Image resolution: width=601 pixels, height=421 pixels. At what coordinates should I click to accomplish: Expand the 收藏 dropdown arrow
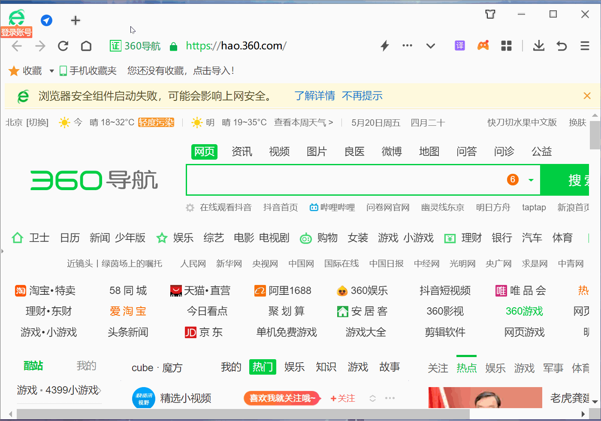coord(51,70)
